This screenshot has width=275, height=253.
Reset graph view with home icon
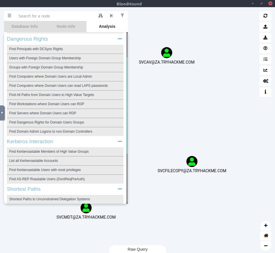(x=266, y=236)
